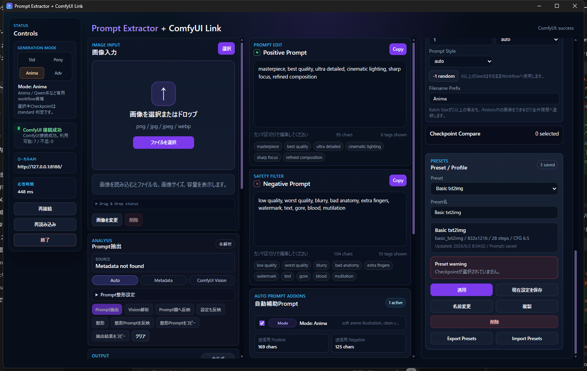Click the Preset名 input field
Image resolution: width=587 pixels, height=371 pixels.
[x=494, y=212]
